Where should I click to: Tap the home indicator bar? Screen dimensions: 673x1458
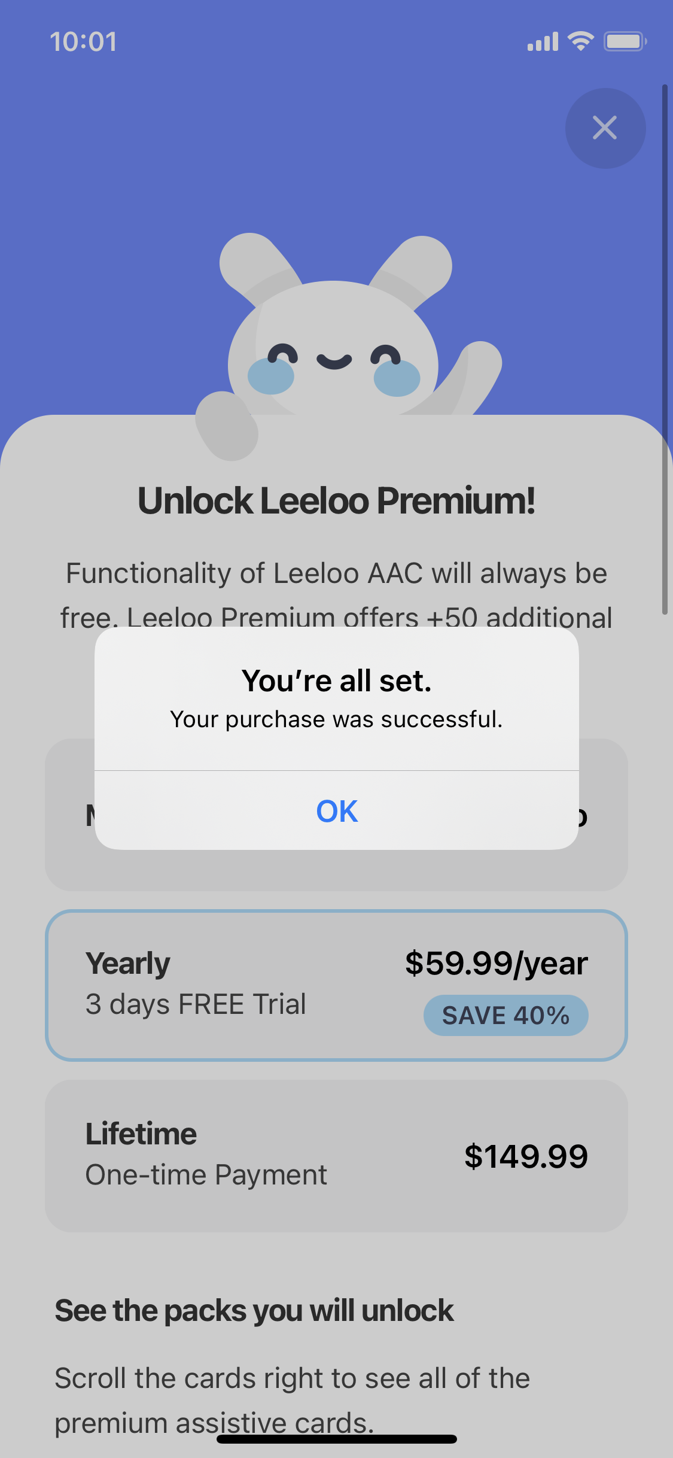click(337, 1439)
